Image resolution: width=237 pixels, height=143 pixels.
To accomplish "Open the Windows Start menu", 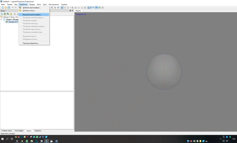I will tap(2, 139).
